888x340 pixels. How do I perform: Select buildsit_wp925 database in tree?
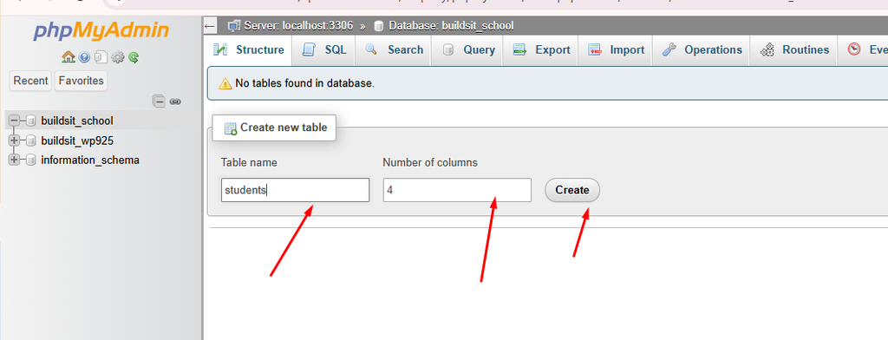coord(77,141)
